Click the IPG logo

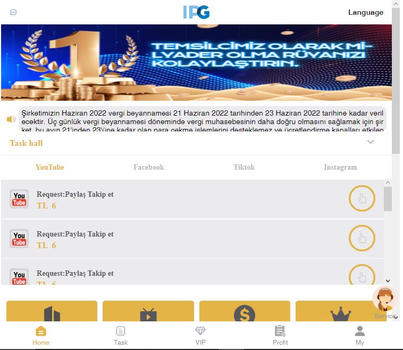click(x=197, y=12)
